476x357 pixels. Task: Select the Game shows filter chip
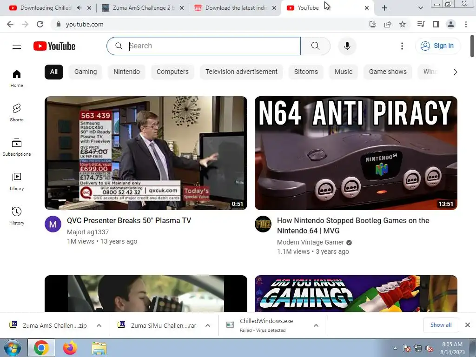[388, 72]
